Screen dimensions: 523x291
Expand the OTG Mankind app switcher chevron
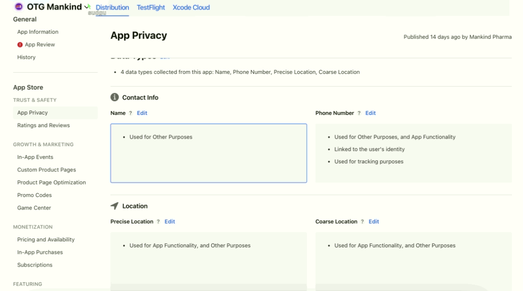pos(87,7)
